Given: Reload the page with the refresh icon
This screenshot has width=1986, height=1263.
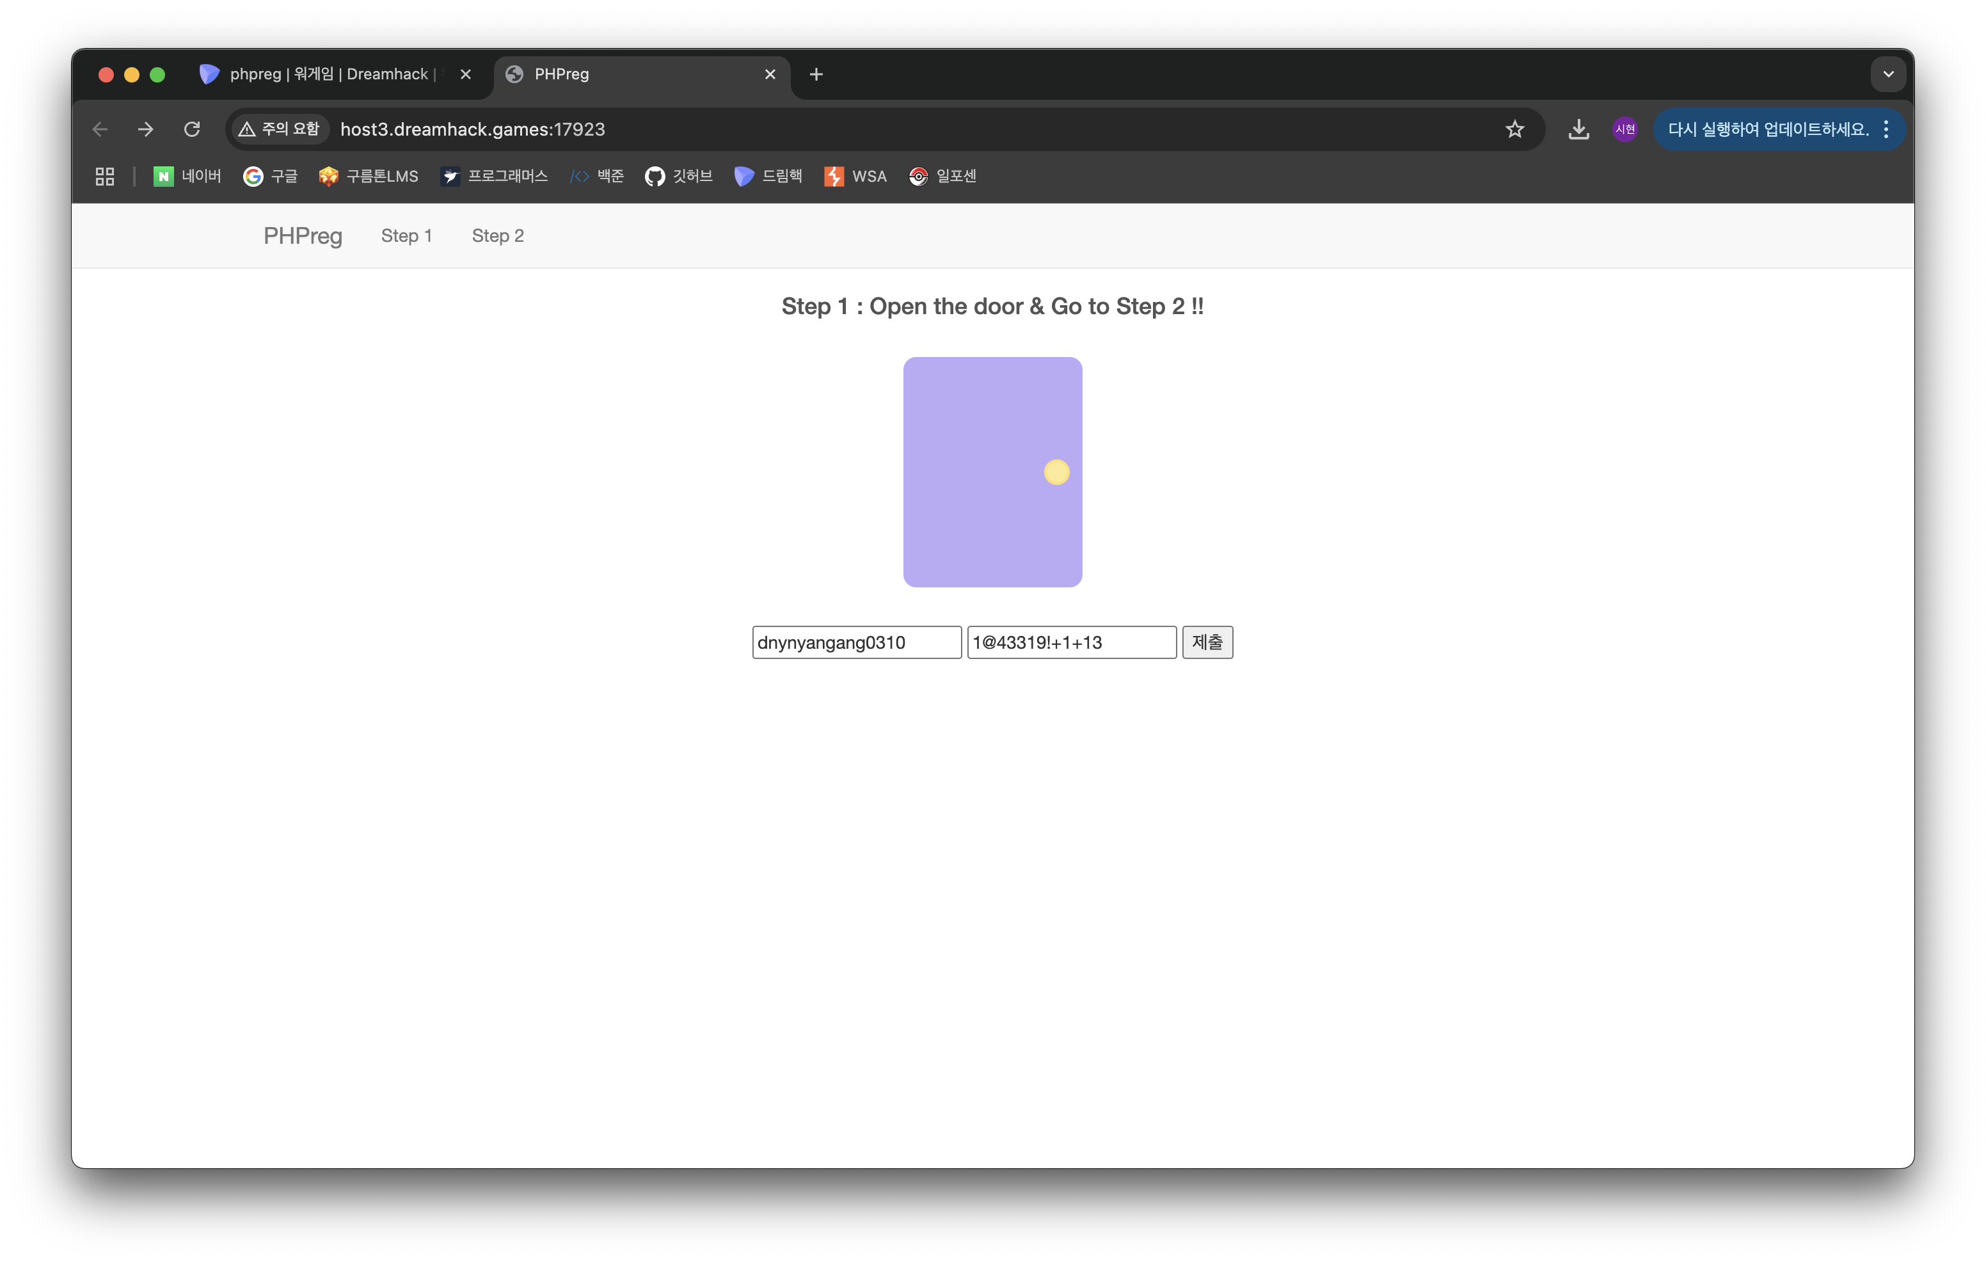Looking at the screenshot, I should [192, 129].
